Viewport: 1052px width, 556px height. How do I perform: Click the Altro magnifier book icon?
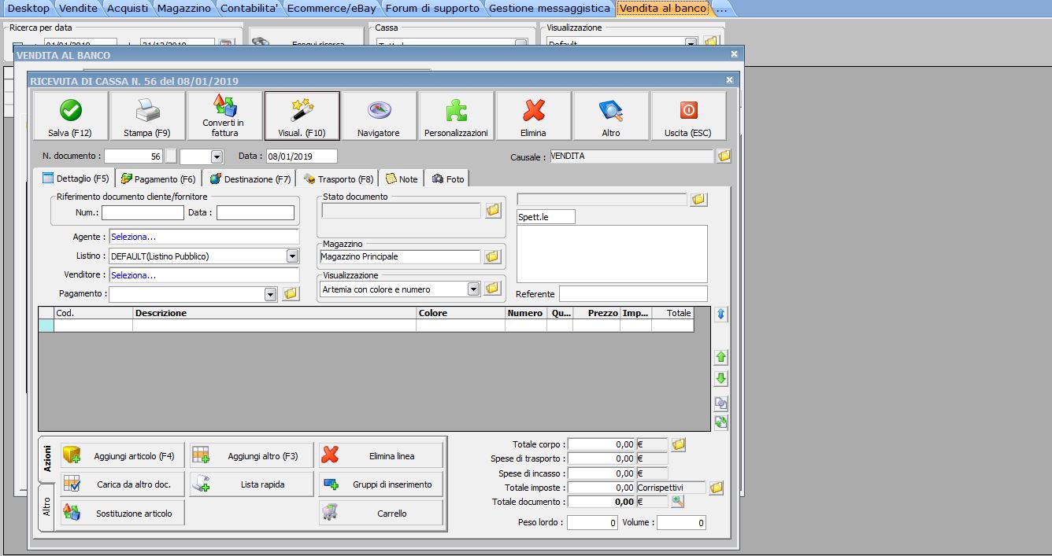[x=611, y=116]
